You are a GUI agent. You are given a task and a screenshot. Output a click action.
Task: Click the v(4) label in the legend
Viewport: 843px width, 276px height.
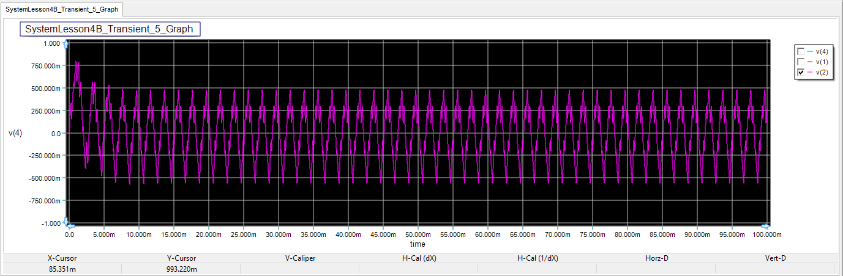click(822, 52)
